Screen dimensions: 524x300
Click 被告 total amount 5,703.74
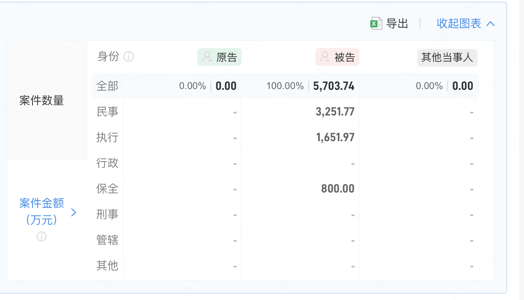(333, 86)
